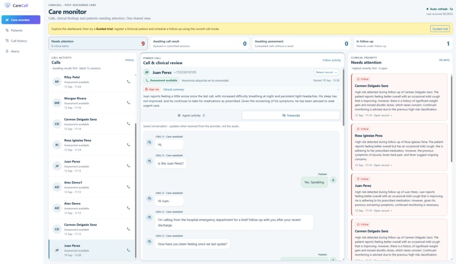Image resolution: width=456 pixels, height=264 pixels.
Task: Click the Calls list scrollbar
Action: (136, 190)
